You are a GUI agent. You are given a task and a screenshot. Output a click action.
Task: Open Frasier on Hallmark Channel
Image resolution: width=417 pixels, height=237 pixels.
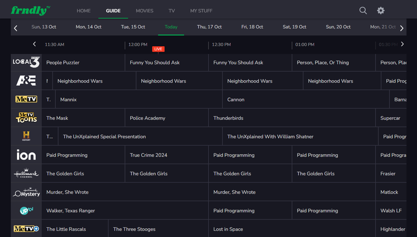click(391, 173)
